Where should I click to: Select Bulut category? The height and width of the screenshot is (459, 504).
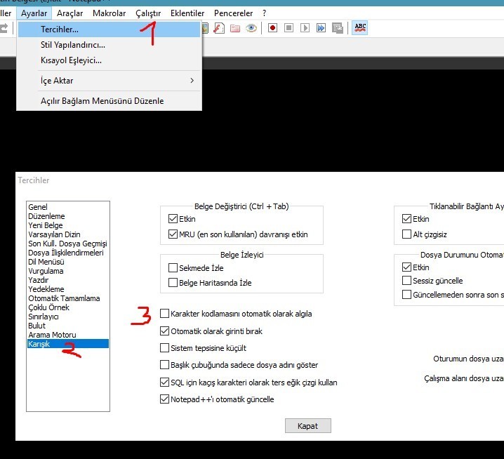68,326
